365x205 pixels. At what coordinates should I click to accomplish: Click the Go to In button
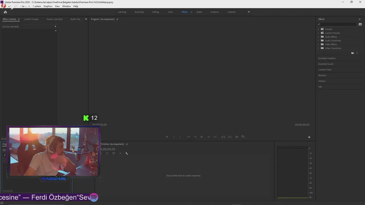188,137
